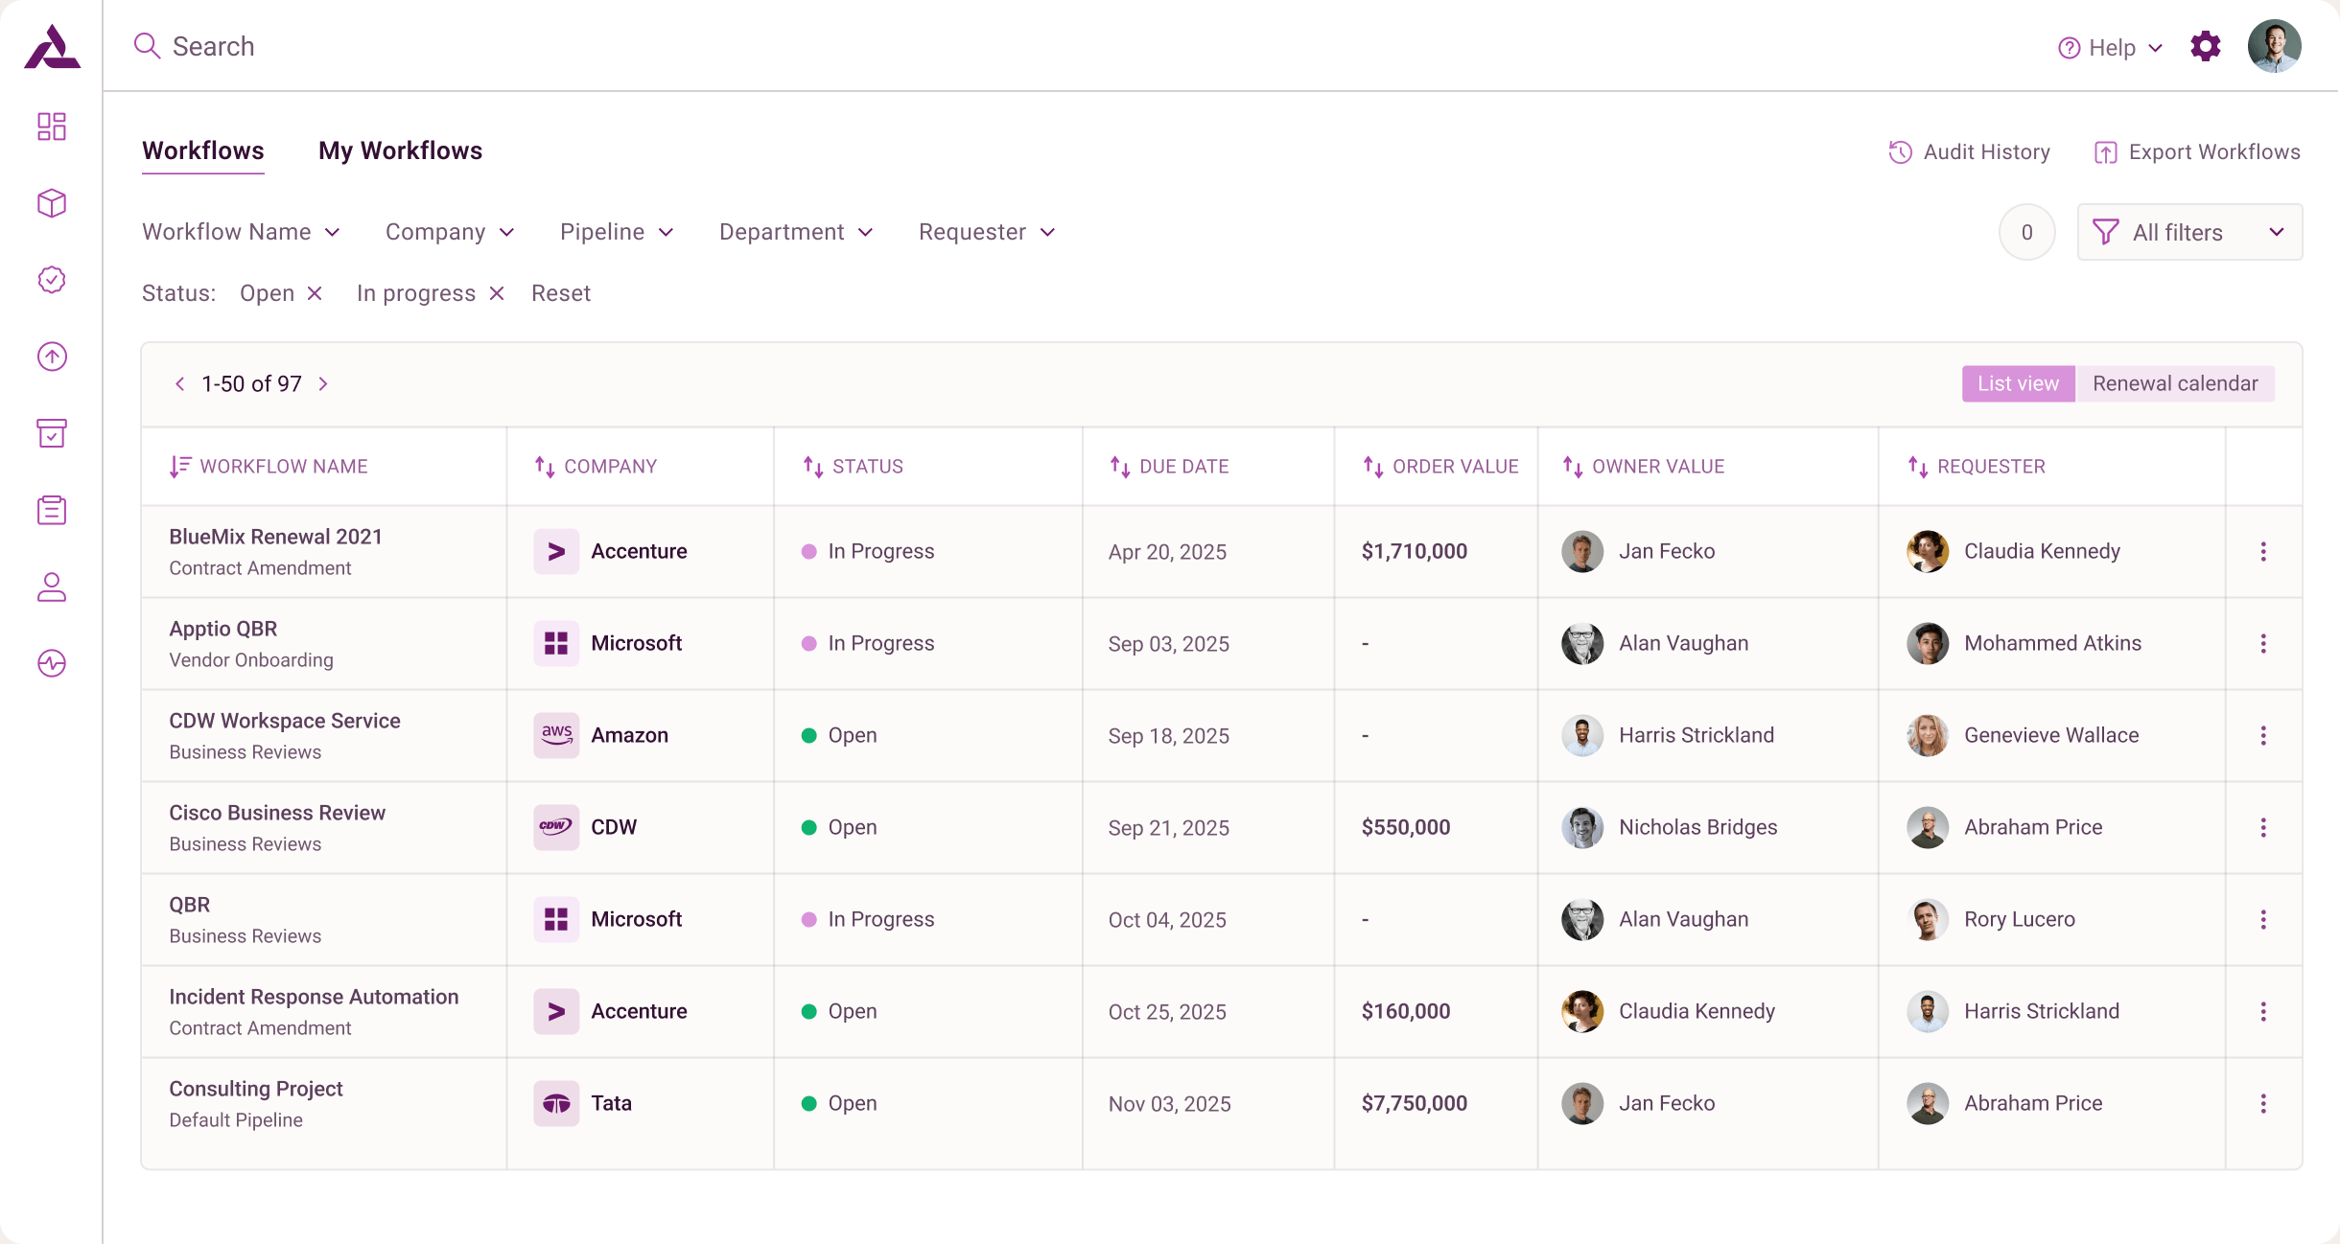Click the Audit History clock icon
The height and width of the screenshot is (1244, 2340).
point(1900,152)
